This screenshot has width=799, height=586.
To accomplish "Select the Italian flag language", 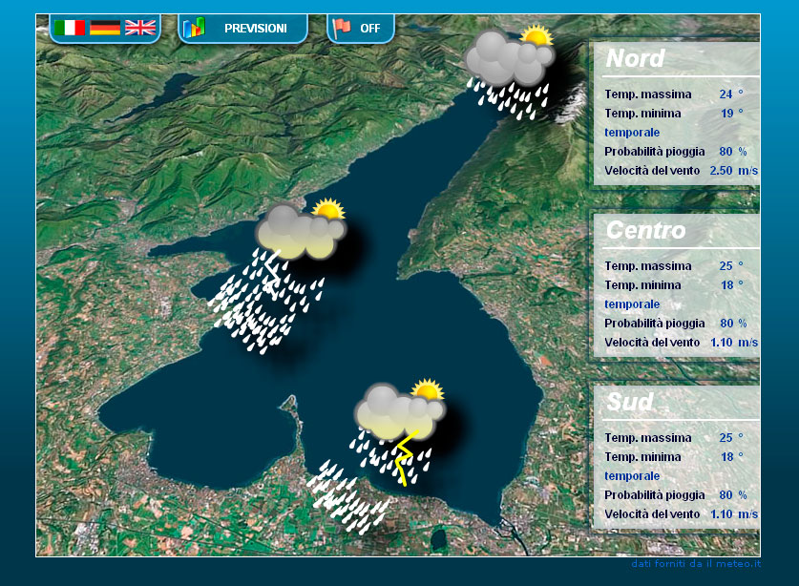I will tap(70, 28).
